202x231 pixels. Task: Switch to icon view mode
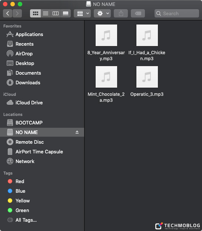pos(36,13)
